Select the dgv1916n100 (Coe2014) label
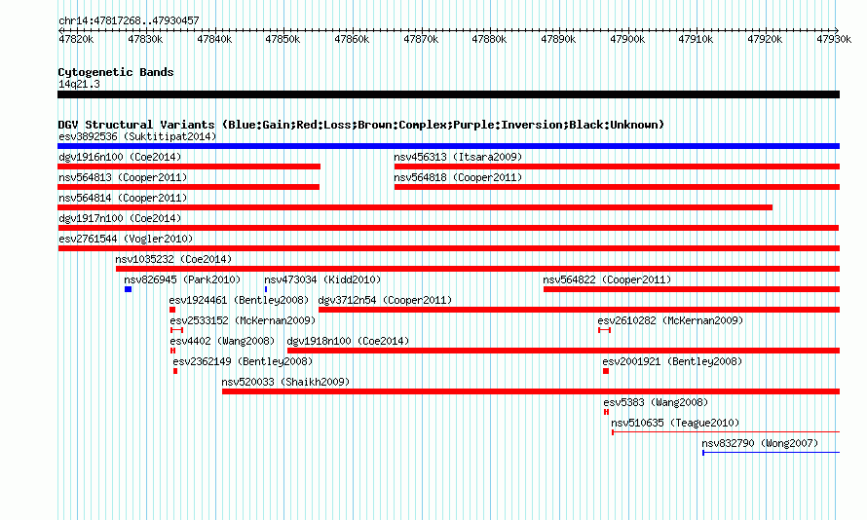 (120, 157)
